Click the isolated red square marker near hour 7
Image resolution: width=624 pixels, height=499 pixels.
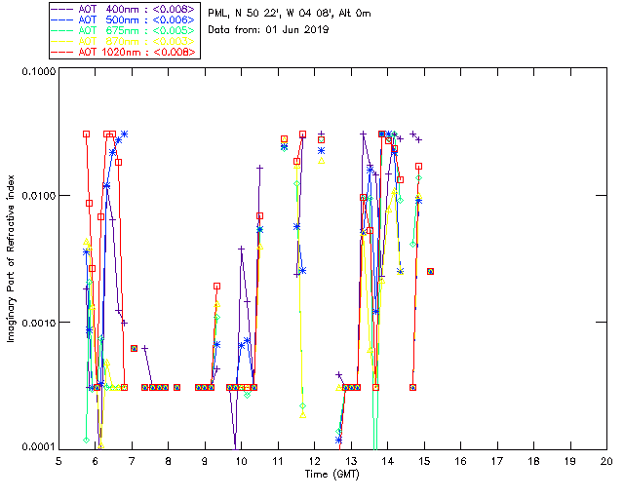coord(134,348)
